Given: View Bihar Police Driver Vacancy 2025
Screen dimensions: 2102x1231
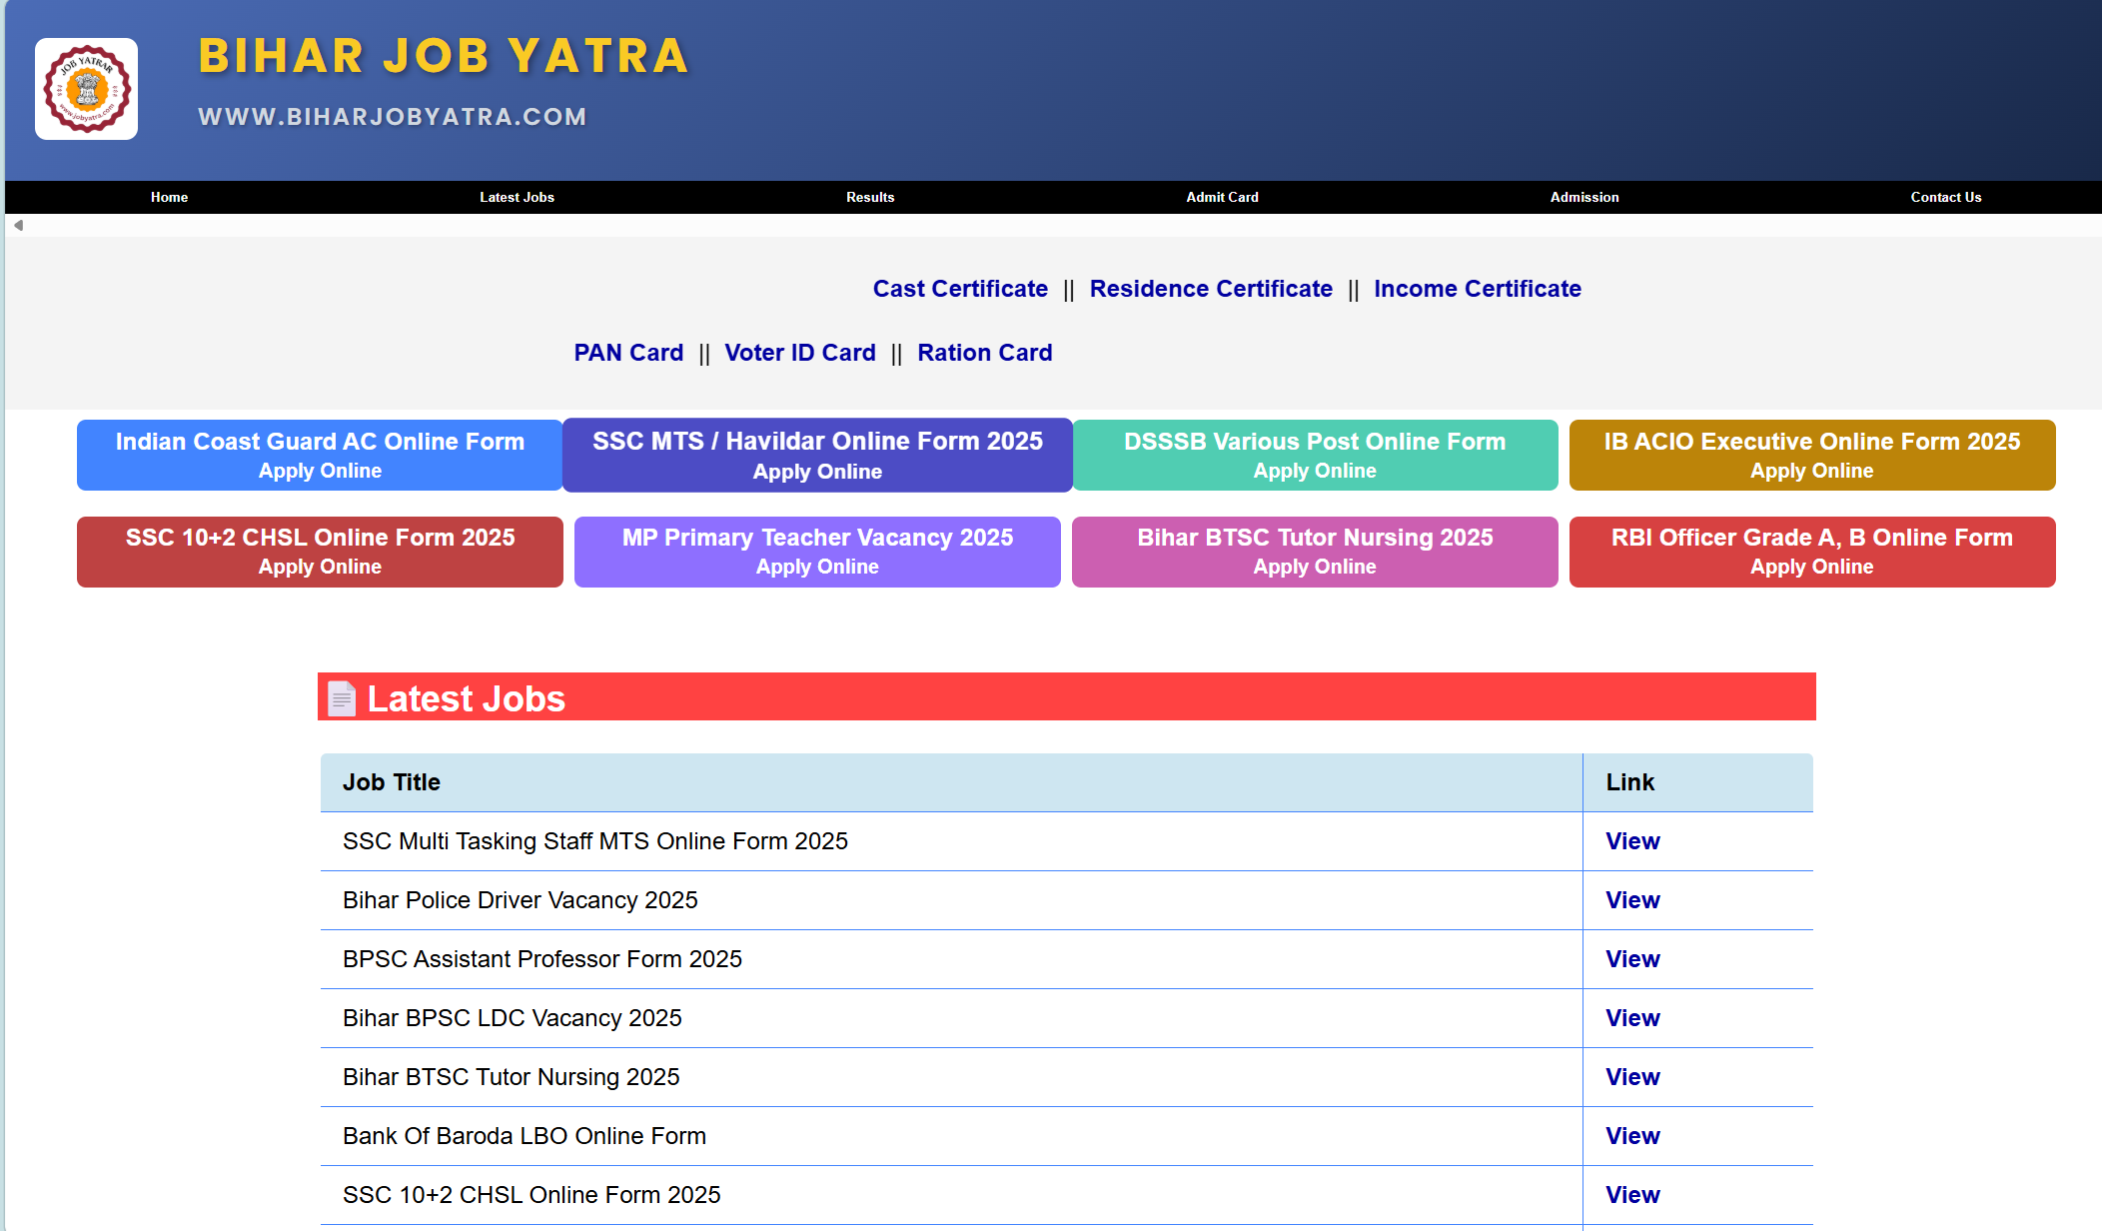Looking at the screenshot, I should point(1632,900).
